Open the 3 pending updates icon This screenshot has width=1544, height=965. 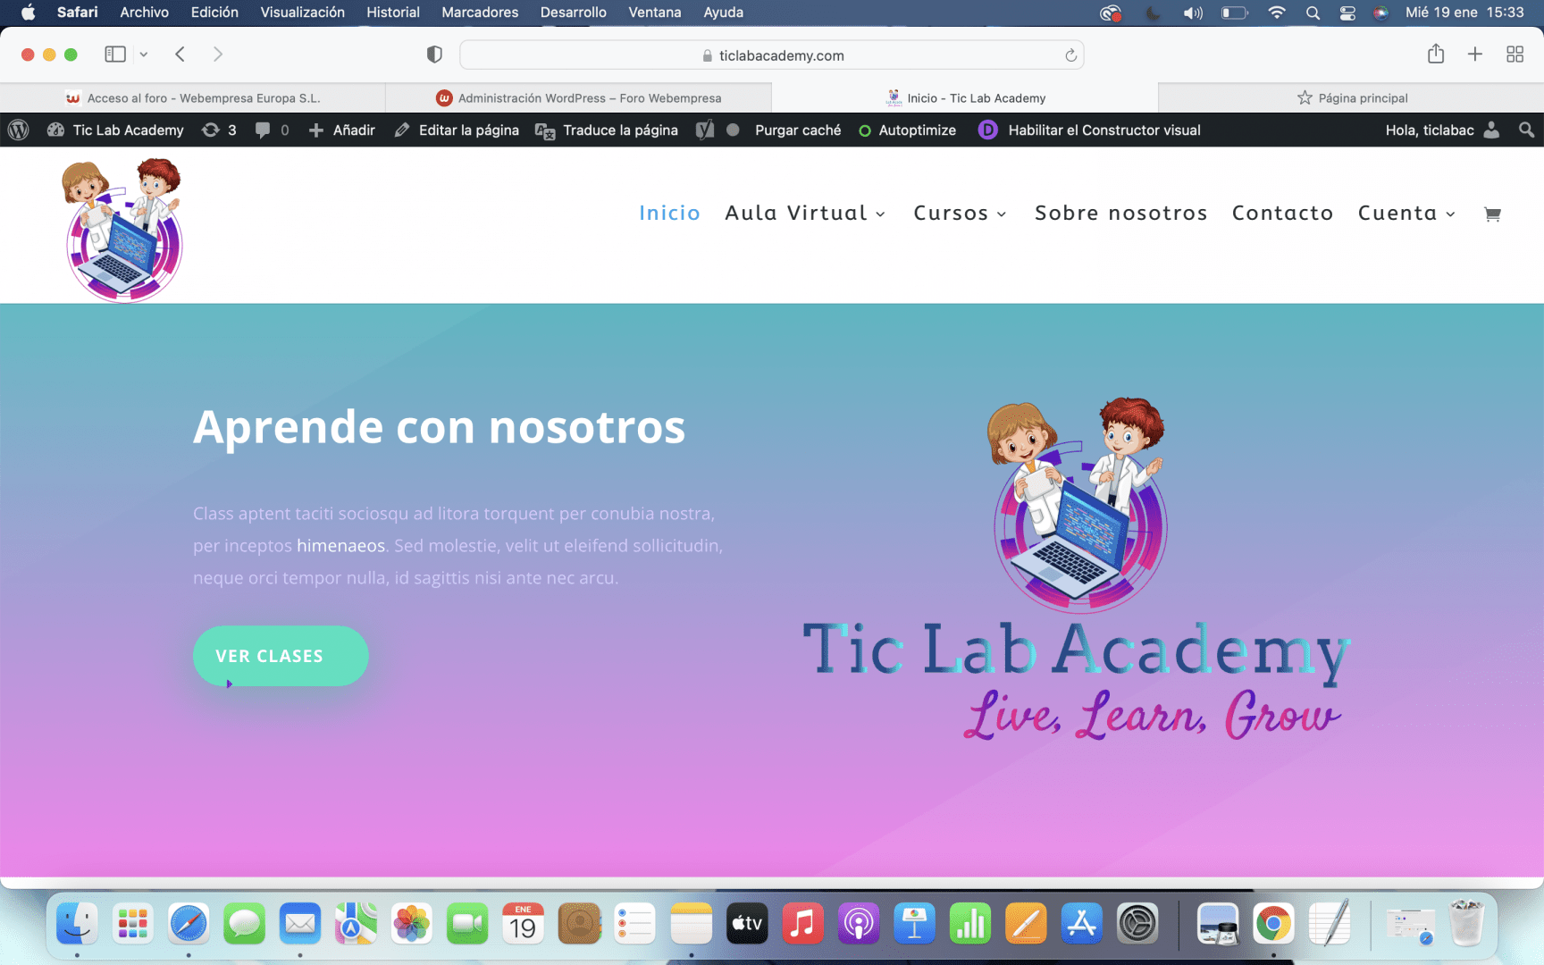tap(219, 130)
